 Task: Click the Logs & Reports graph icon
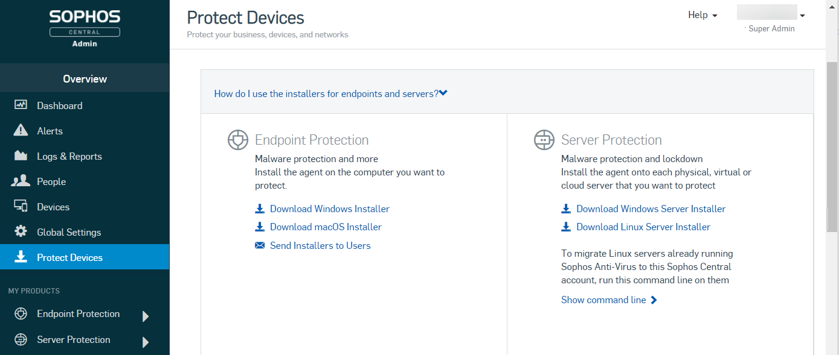(x=21, y=156)
